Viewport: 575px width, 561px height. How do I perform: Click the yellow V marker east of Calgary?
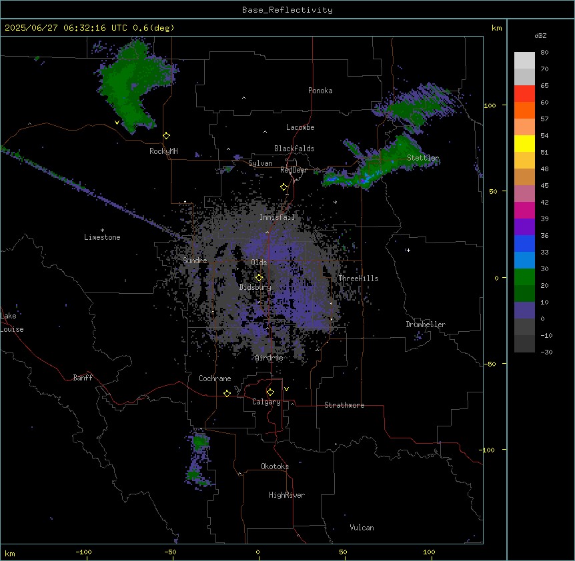point(286,389)
